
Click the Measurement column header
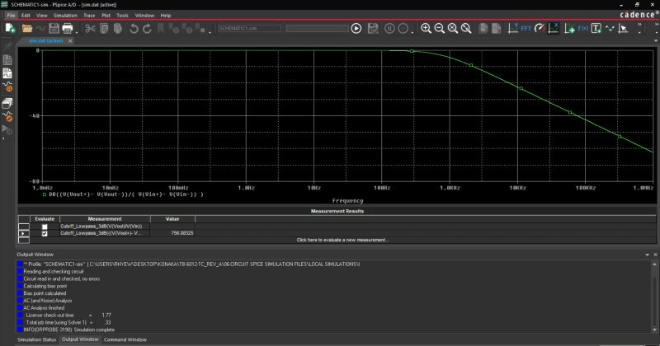[x=105, y=219]
